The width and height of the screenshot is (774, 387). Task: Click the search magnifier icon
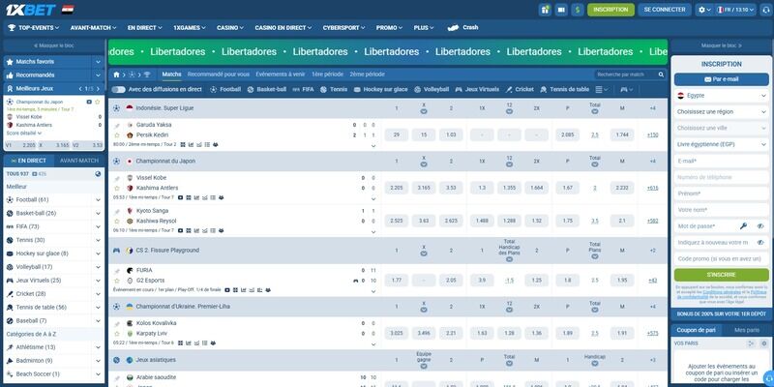661,74
